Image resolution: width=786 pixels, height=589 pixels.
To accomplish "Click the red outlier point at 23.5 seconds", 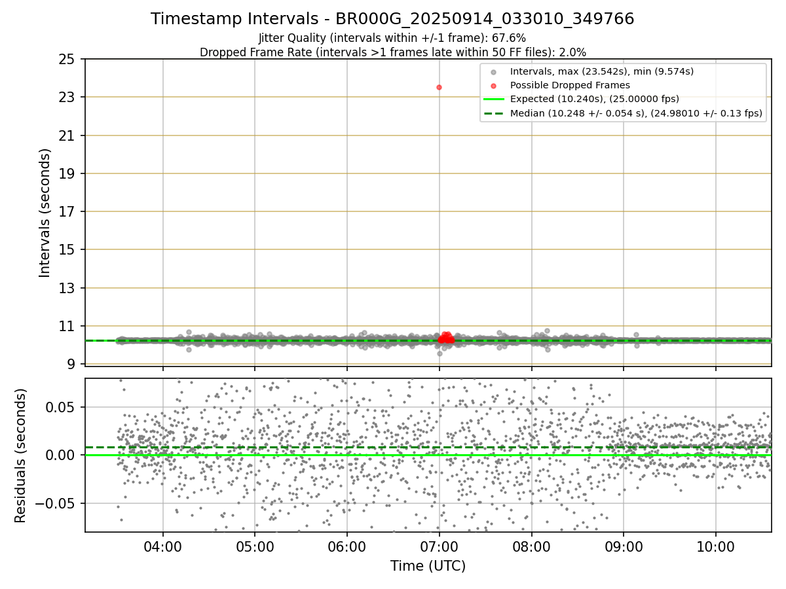I will click(x=439, y=87).
